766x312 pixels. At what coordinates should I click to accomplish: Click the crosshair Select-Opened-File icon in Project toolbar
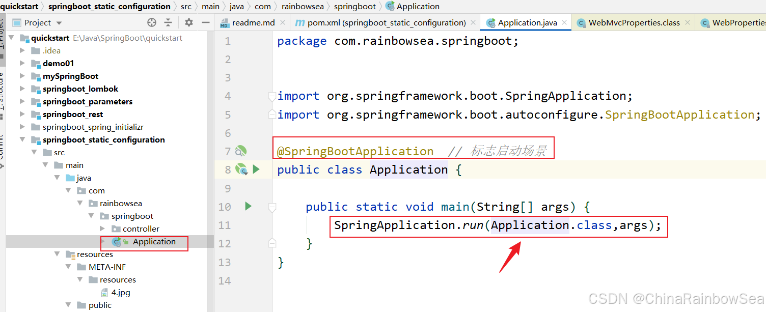[x=151, y=22]
